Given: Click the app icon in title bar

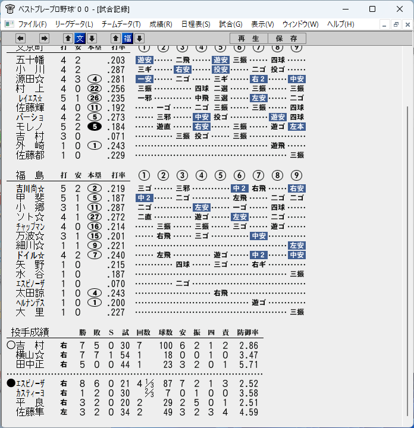Looking at the screenshot, I should (10, 9).
